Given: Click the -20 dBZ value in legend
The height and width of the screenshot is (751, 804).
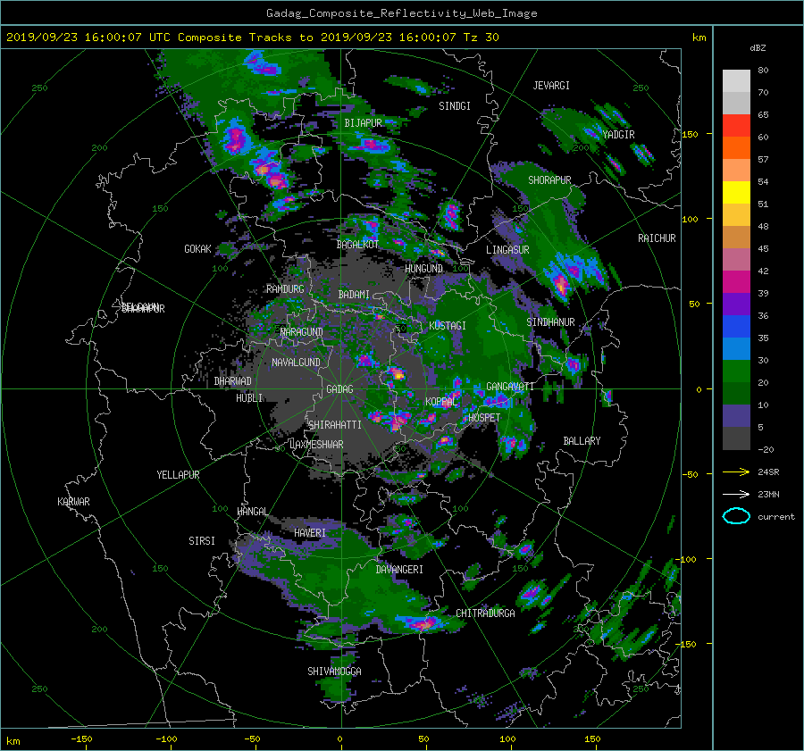Looking at the screenshot, I should pos(766,449).
